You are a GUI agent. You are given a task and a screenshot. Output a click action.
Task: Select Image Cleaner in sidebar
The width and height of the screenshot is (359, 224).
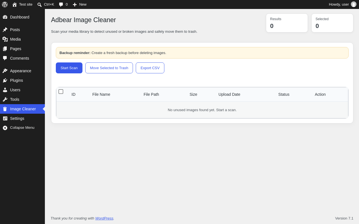(22, 109)
